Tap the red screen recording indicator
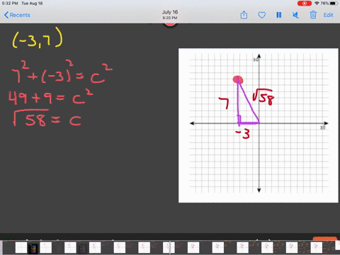 [305, 4]
